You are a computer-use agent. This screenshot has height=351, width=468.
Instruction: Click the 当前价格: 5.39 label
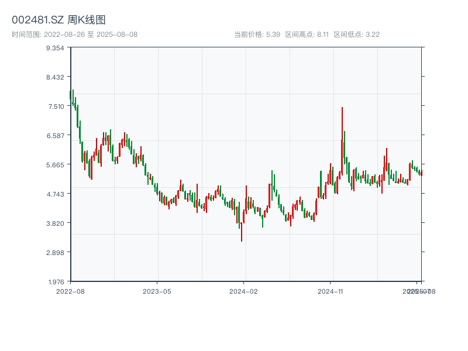click(x=257, y=35)
